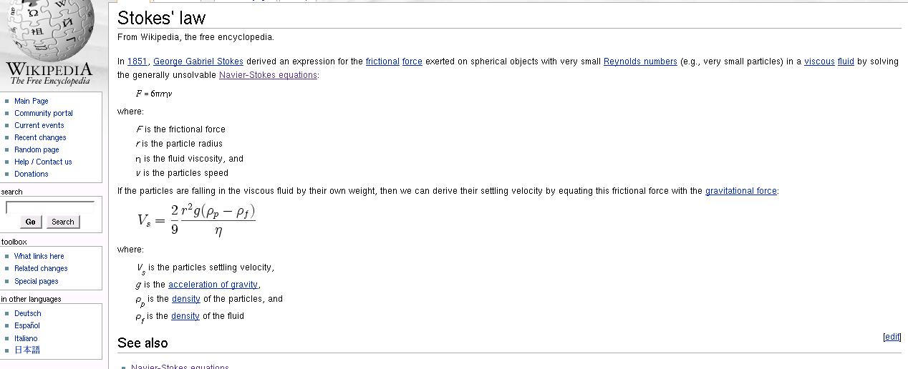The image size is (908, 369).
Task: Focus the sidebar search input box
Action: click(x=50, y=207)
